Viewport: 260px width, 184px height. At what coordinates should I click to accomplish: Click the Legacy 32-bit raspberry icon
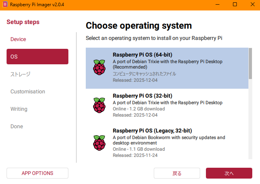coord(99,142)
